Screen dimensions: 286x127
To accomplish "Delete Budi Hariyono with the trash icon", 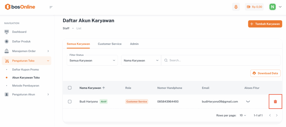I will 275,102.
